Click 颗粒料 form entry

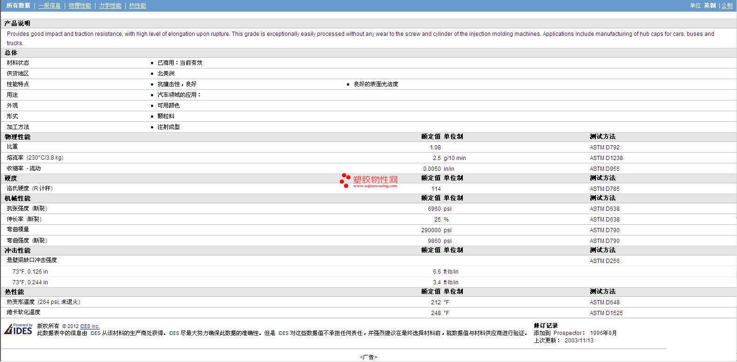pos(166,116)
